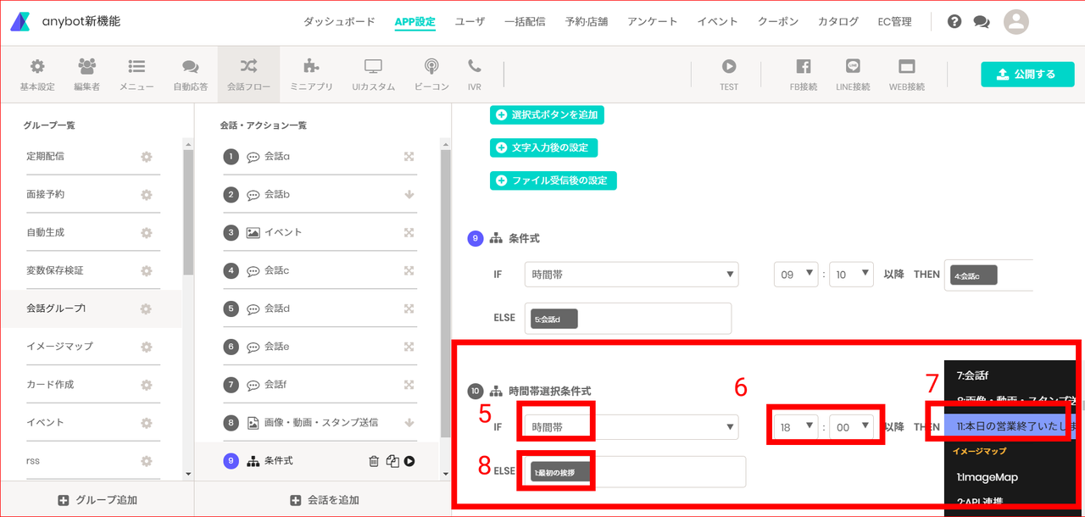Open LINE接続 icon
Viewport: 1085px width, 517px height.
pos(853,66)
